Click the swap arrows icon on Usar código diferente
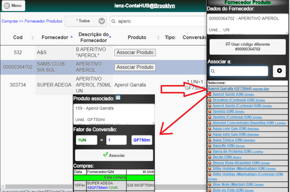Screen dimensions: 290x192 (x=228, y=44)
